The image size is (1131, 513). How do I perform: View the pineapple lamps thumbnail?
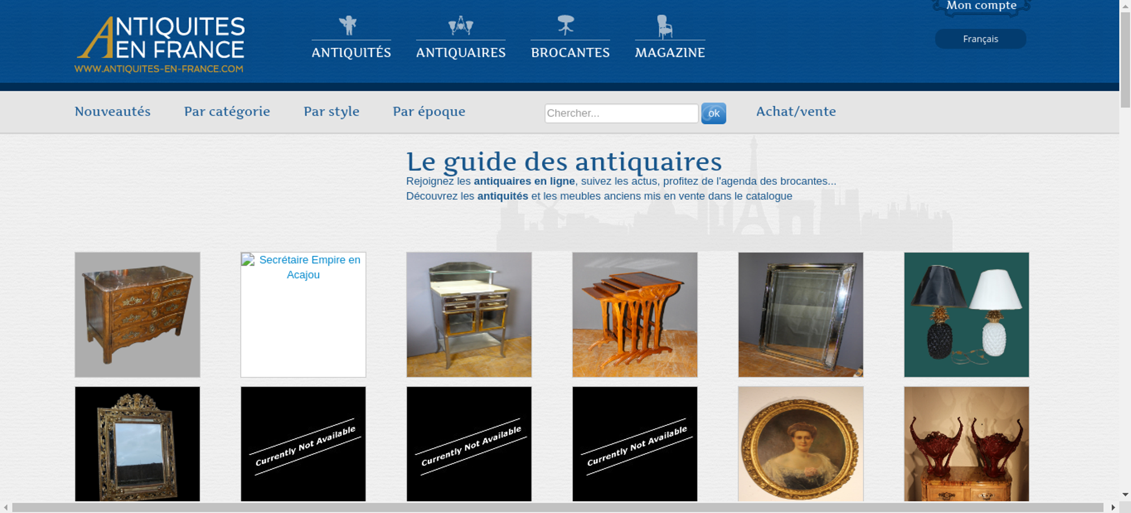[966, 315]
